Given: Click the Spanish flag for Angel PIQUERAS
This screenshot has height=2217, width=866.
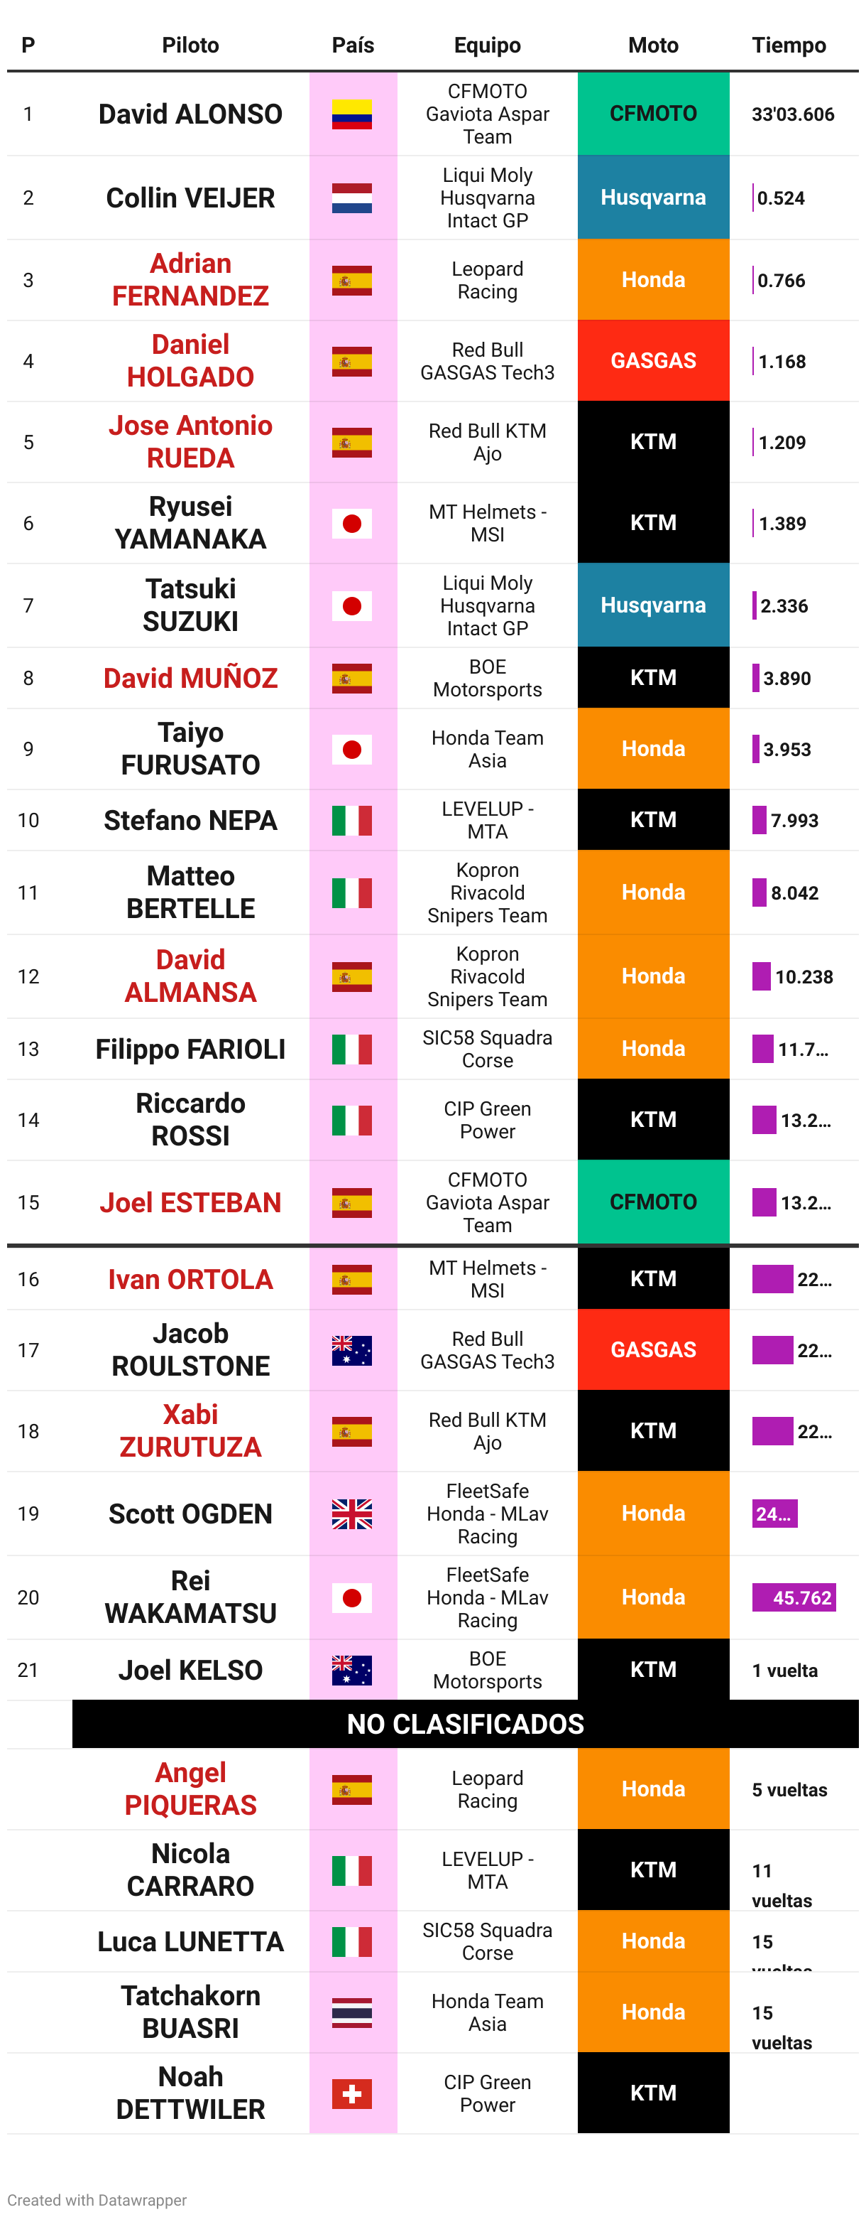Looking at the screenshot, I should pos(352,1789).
